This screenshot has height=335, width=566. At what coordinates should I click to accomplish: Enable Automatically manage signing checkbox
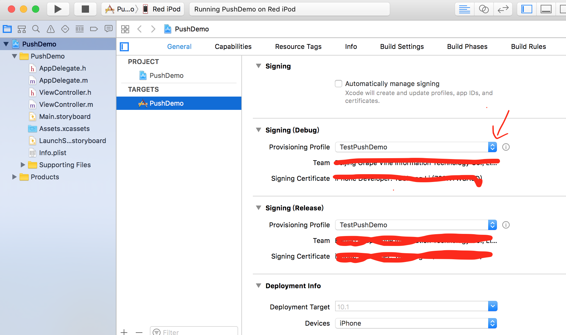click(339, 84)
